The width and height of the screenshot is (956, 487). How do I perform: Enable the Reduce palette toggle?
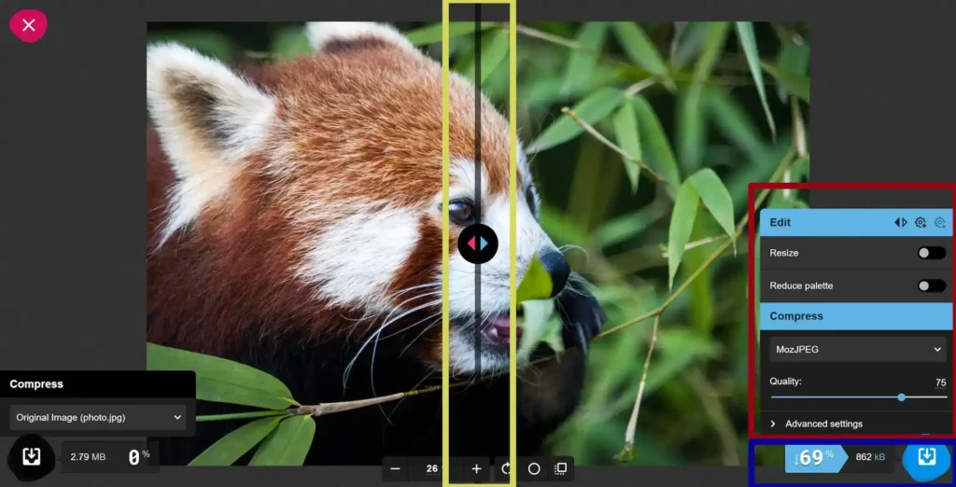click(x=932, y=285)
